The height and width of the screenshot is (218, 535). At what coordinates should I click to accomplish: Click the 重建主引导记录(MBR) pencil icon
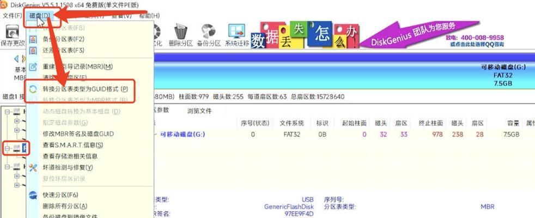[33, 66]
